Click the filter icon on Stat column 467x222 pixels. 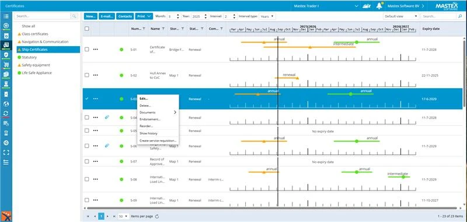(202, 29)
